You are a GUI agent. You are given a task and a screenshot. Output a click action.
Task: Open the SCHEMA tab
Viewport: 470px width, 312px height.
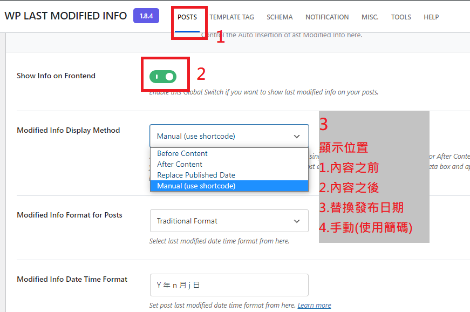tap(280, 17)
